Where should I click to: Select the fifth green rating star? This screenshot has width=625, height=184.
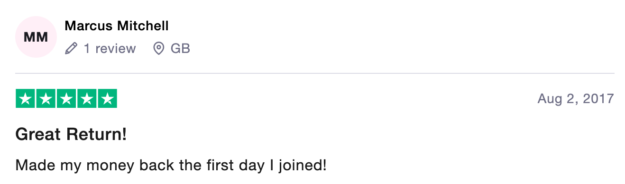(107, 98)
